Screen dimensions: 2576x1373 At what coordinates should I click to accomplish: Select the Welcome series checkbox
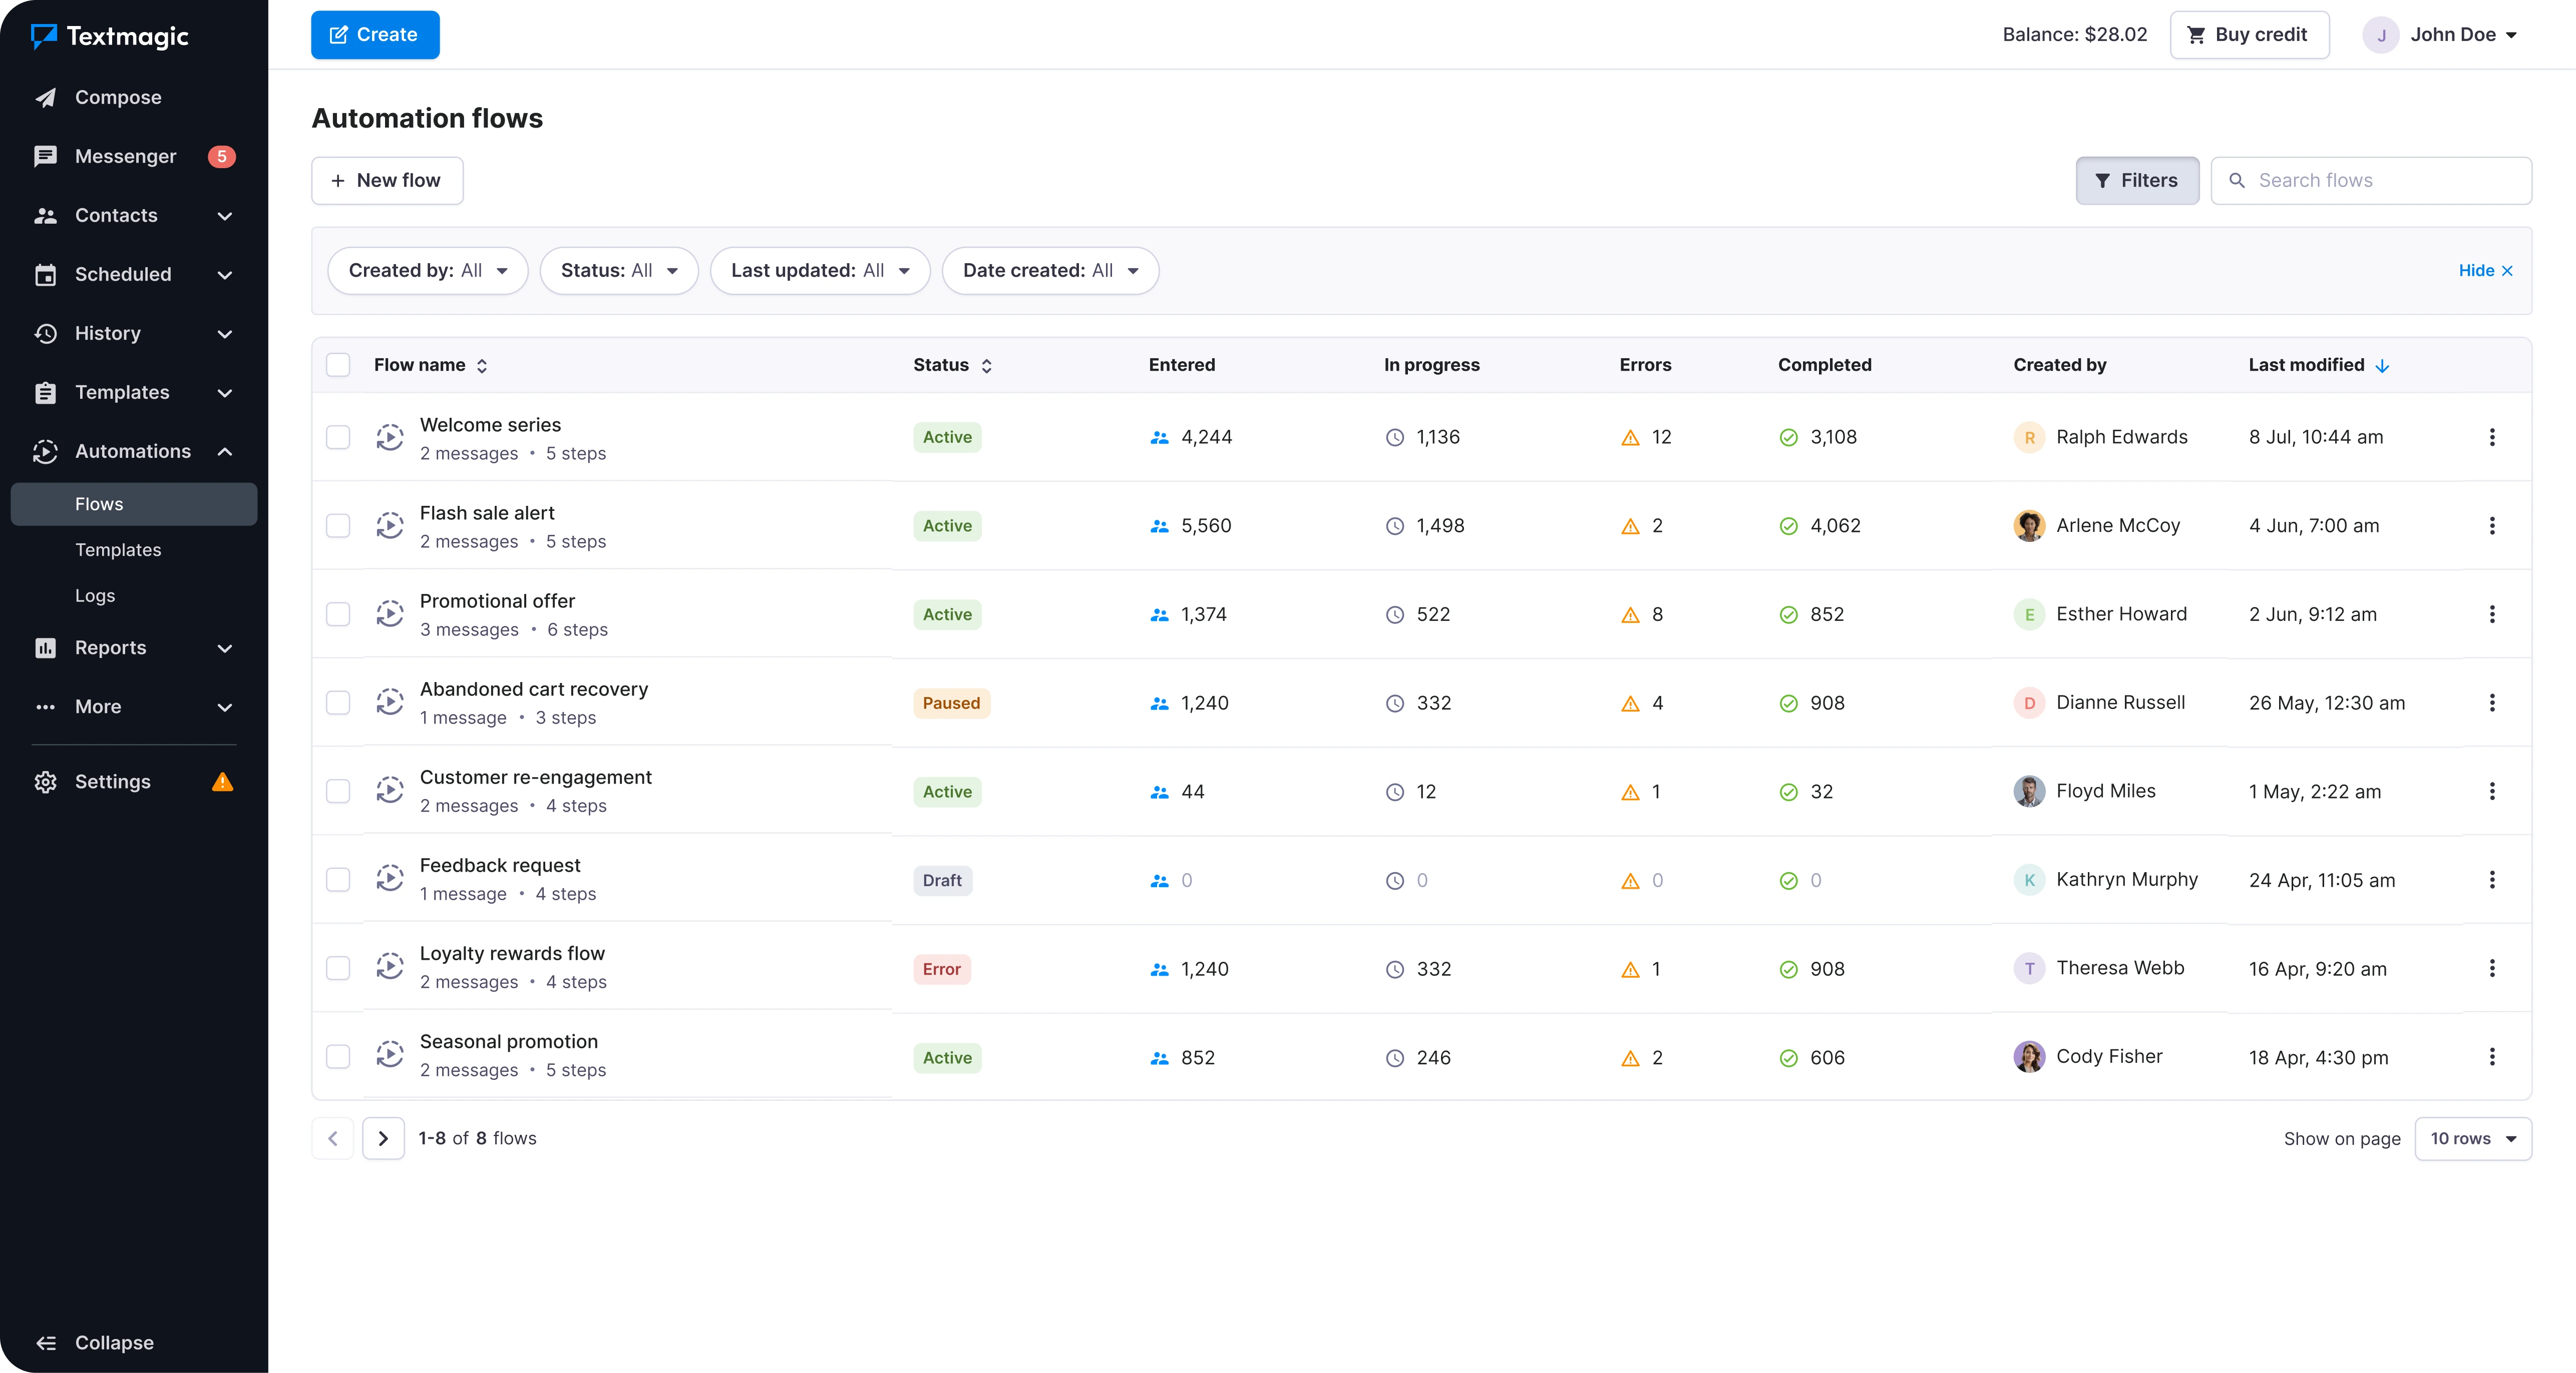[338, 437]
